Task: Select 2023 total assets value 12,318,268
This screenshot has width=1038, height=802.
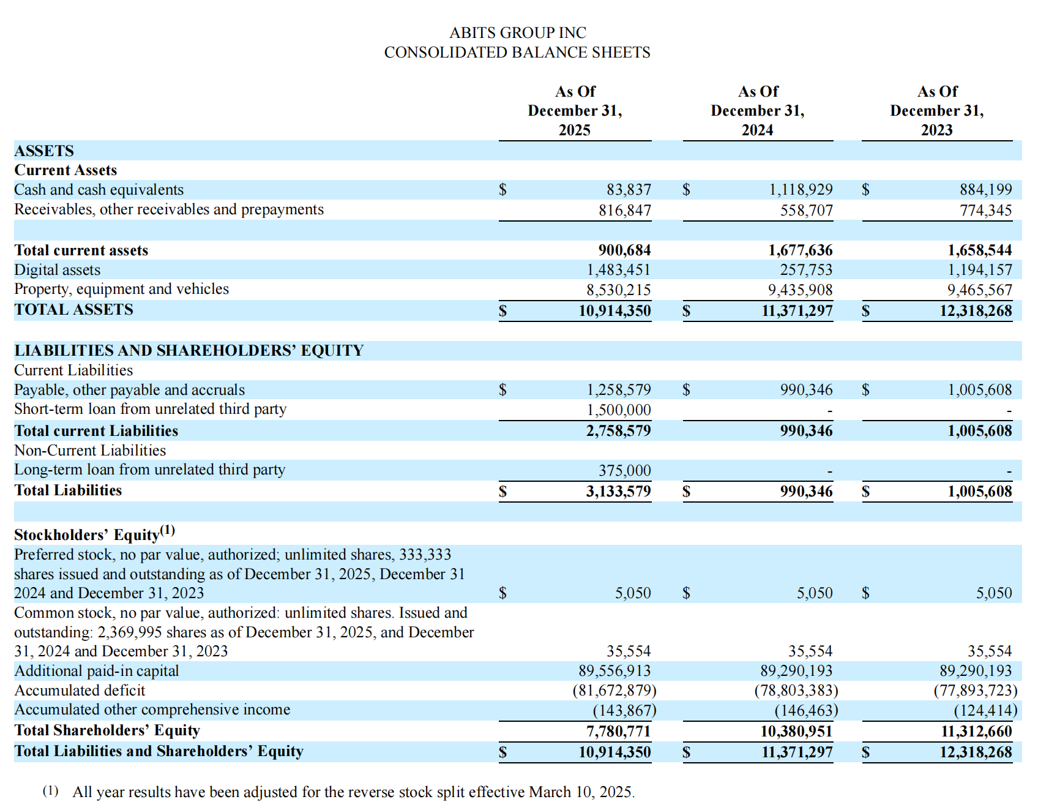Action: click(x=976, y=311)
